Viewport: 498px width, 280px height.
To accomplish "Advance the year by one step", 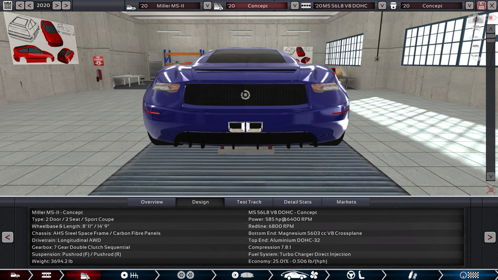I will pos(56,5).
